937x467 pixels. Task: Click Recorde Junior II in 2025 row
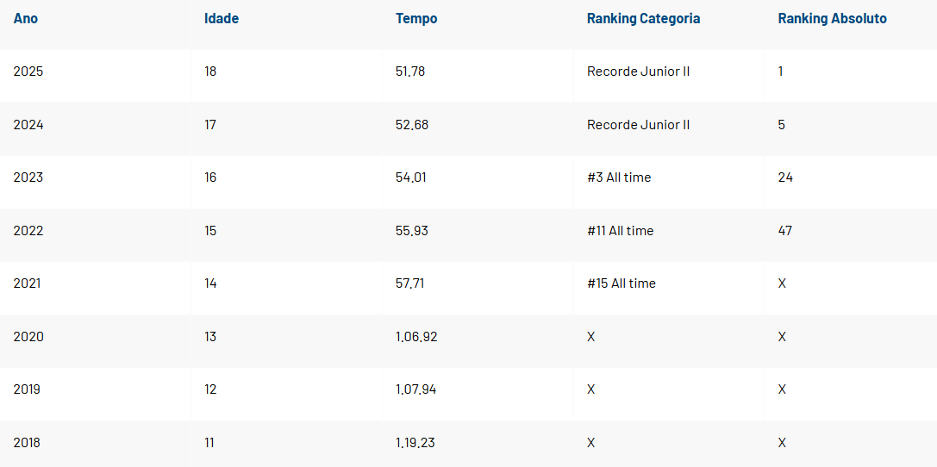[638, 72]
